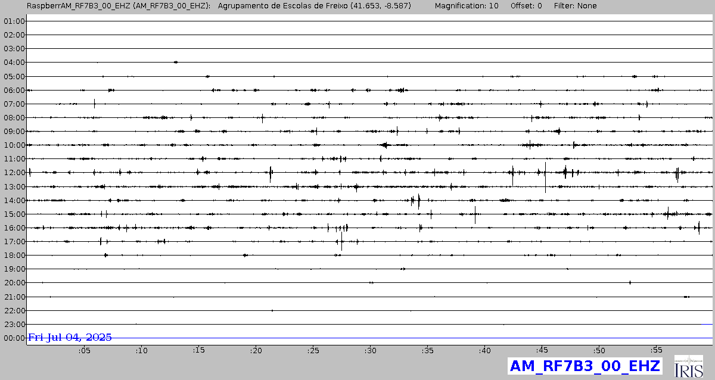Click the 07:00 hour label
This screenshot has height=380, width=715.
pyautogui.click(x=14, y=104)
